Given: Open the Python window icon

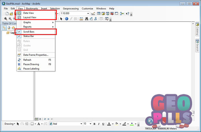Looking at the screenshot, I should click(116, 14).
